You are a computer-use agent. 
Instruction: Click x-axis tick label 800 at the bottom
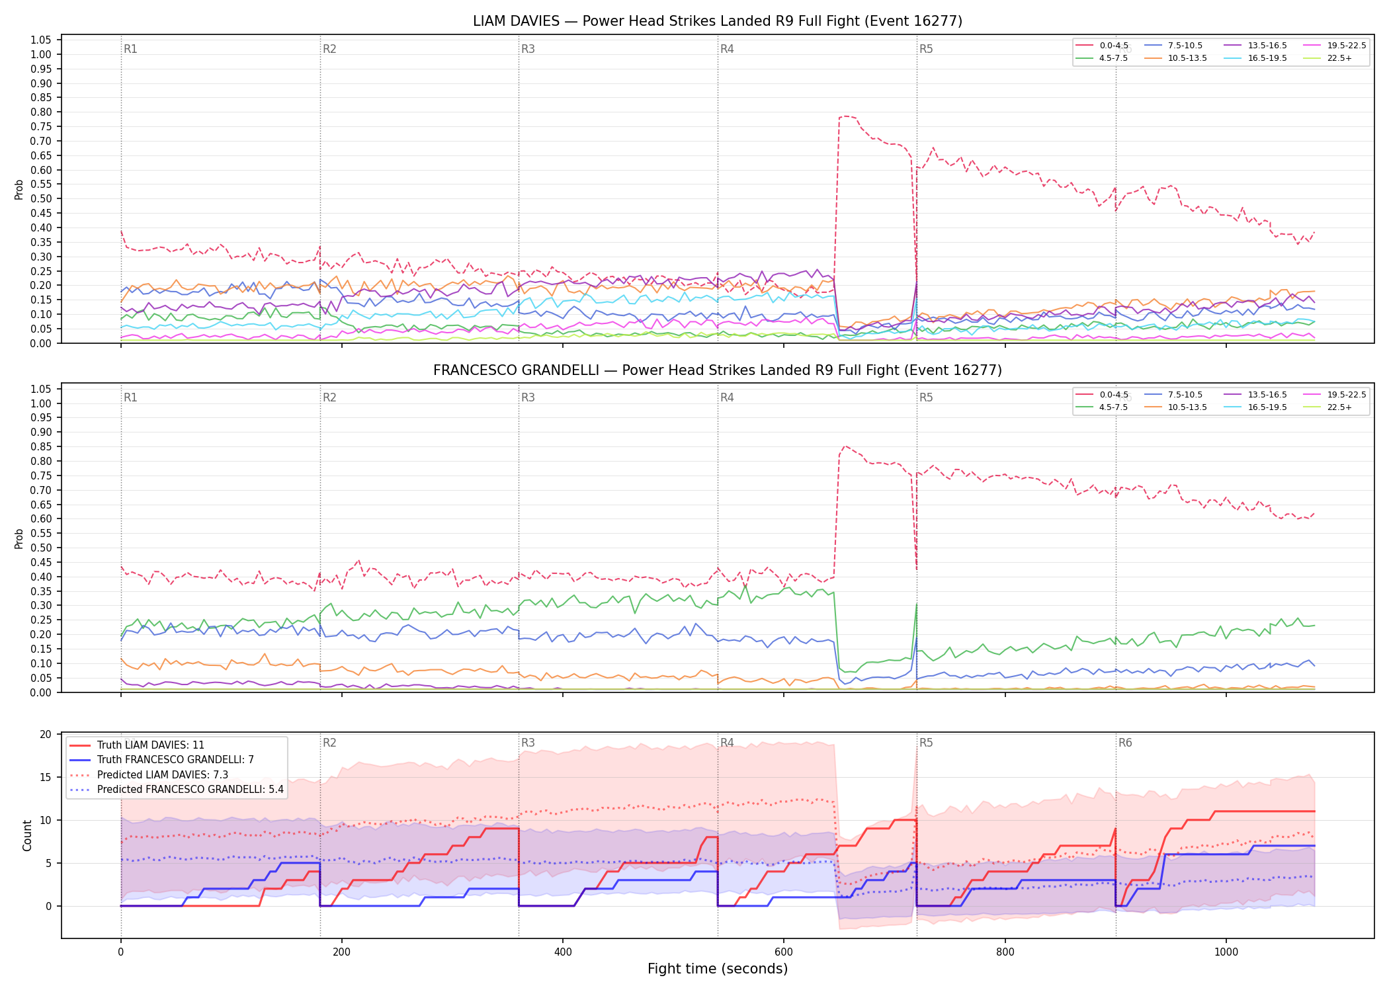(x=1005, y=952)
